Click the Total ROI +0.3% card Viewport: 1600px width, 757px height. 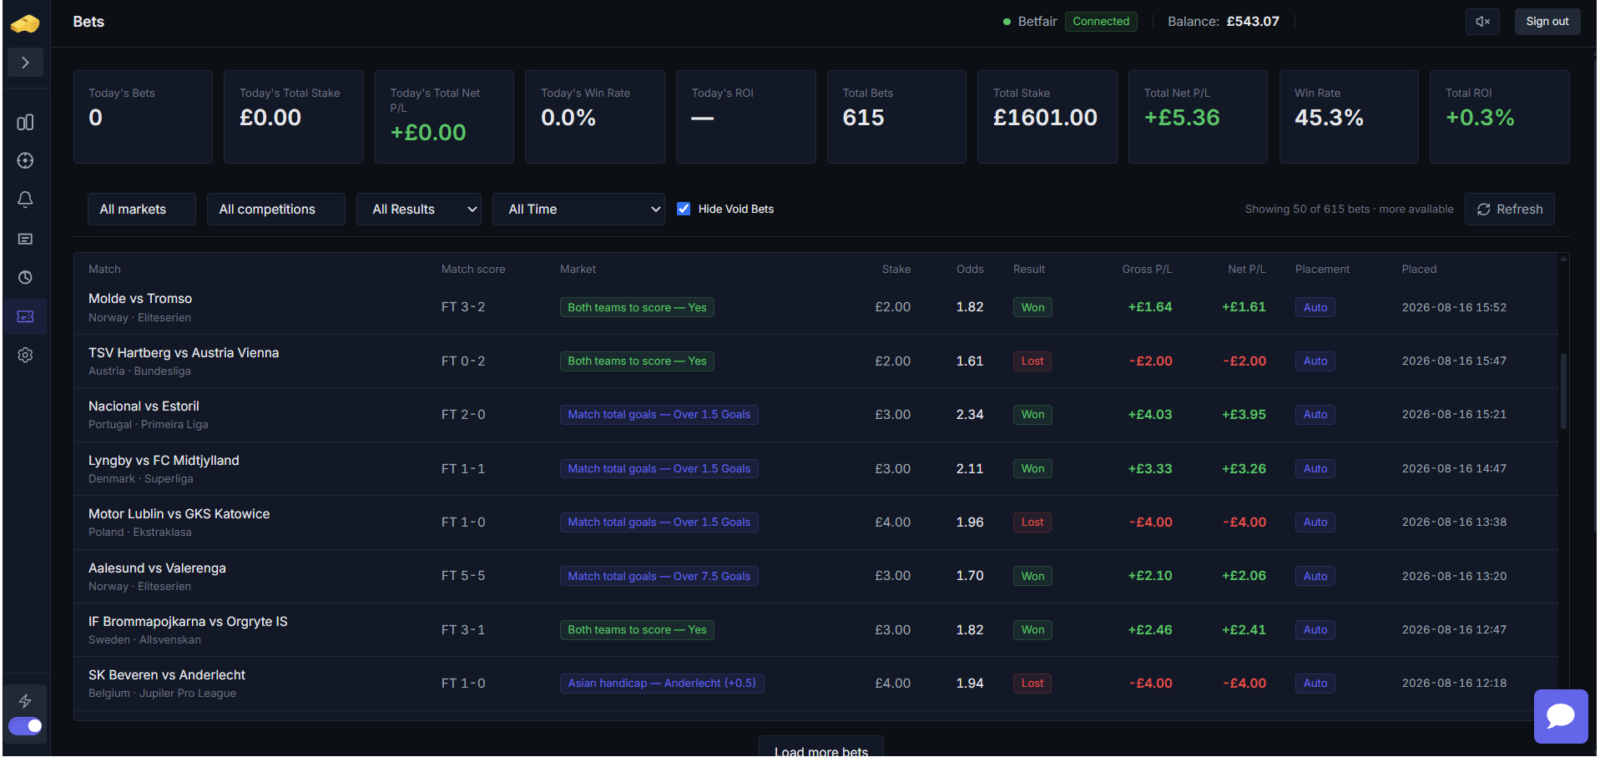coord(1499,117)
